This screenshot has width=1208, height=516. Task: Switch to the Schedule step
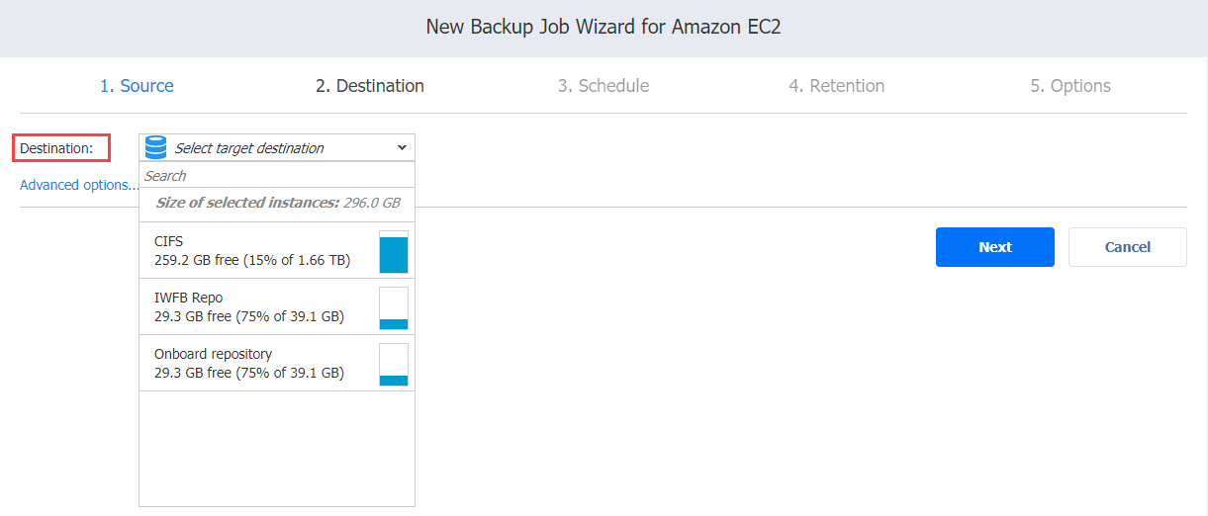click(x=604, y=86)
